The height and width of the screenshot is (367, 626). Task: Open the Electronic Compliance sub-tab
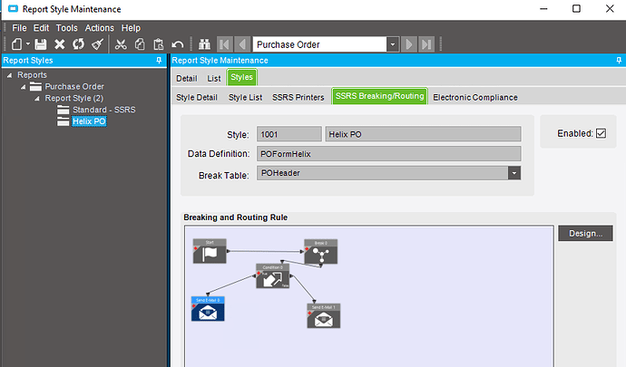point(475,97)
